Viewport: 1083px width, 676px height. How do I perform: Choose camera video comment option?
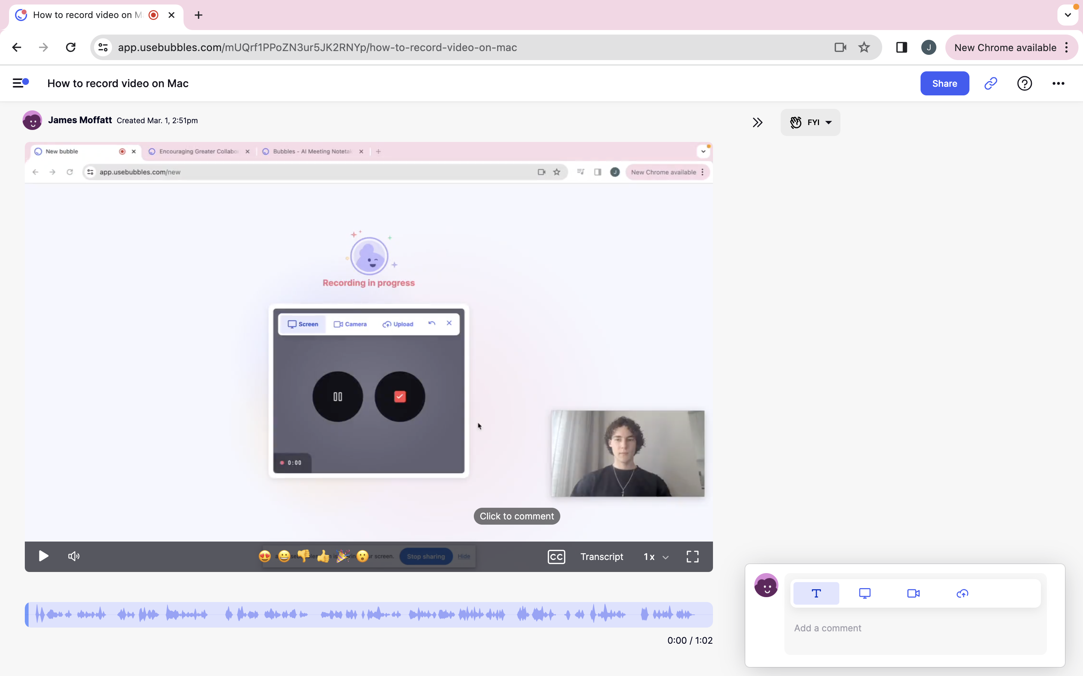pos(913,593)
